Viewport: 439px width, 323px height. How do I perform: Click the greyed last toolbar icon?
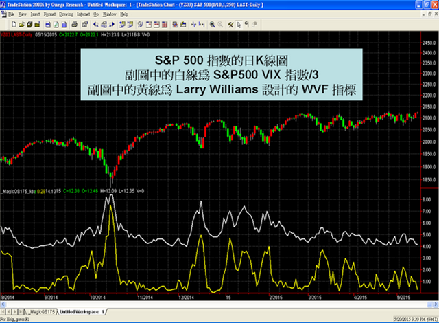click(x=254, y=25)
